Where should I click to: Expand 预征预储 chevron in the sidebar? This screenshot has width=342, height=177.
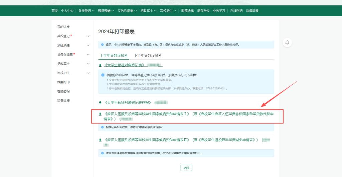click(88, 45)
